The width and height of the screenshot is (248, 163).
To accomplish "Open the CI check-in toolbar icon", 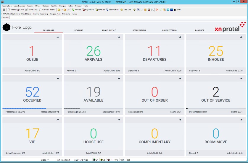I will point(59,10).
